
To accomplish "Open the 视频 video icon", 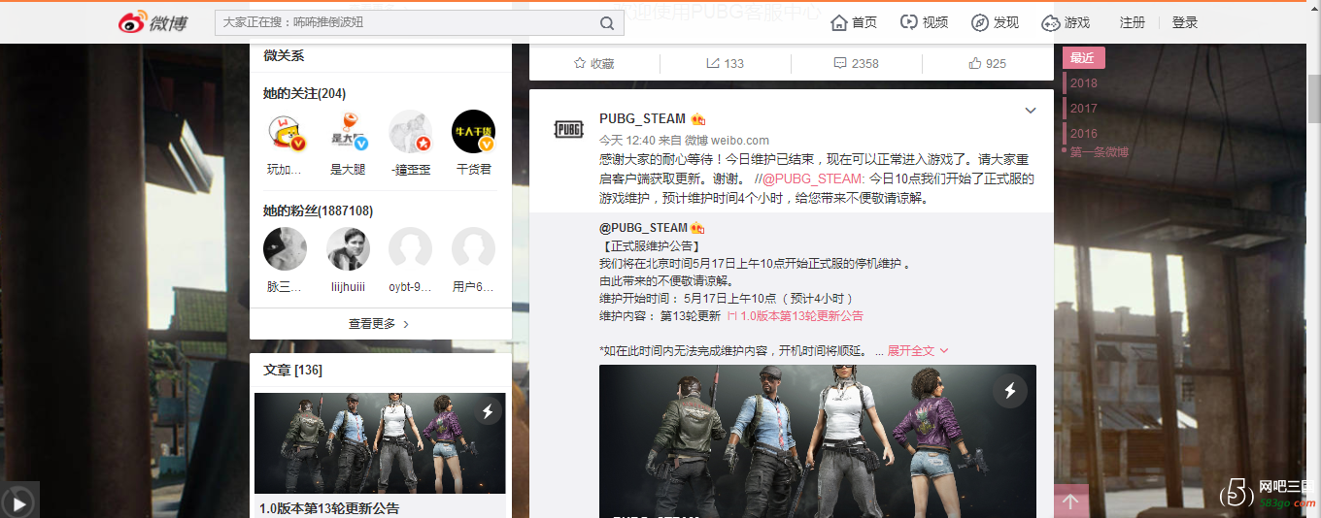I will point(909,22).
